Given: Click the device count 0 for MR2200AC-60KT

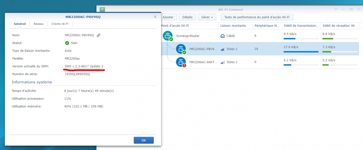Looking at the screenshot, I should tap(255, 62).
